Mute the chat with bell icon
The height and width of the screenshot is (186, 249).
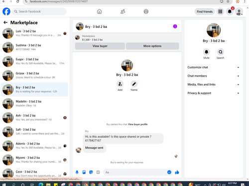(x=206, y=52)
